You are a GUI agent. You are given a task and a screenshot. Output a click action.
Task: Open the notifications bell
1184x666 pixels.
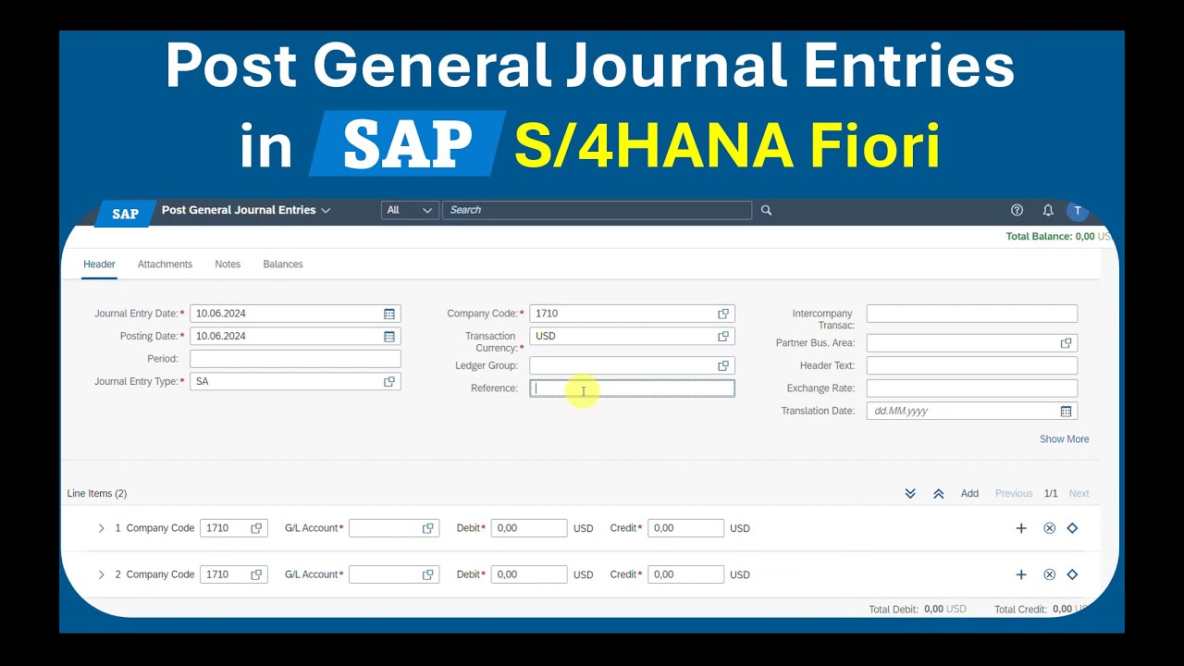[1048, 210]
